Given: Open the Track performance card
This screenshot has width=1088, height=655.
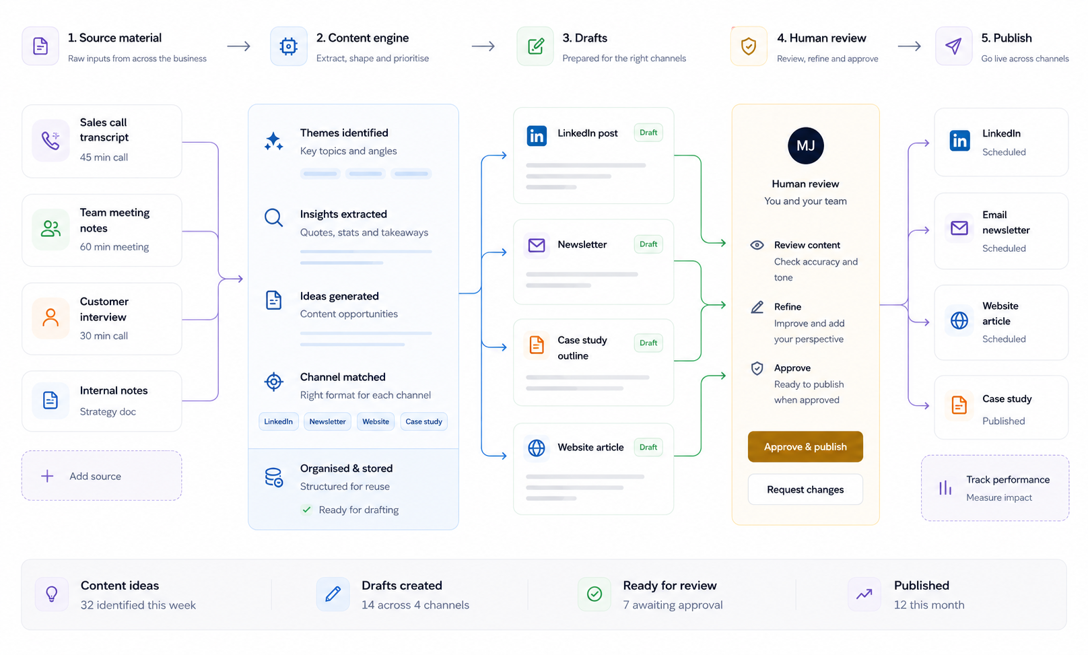Looking at the screenshot, I should (995, 488).
